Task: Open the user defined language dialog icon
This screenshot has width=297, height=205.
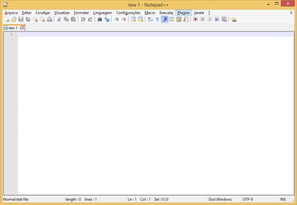Action: coord(171,19)
